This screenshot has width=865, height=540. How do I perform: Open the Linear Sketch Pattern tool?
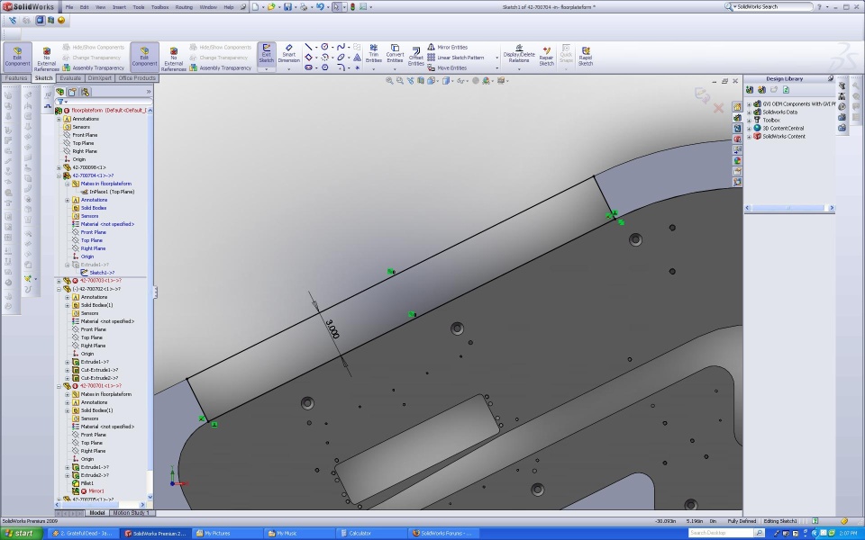click(x=456, y=58)
